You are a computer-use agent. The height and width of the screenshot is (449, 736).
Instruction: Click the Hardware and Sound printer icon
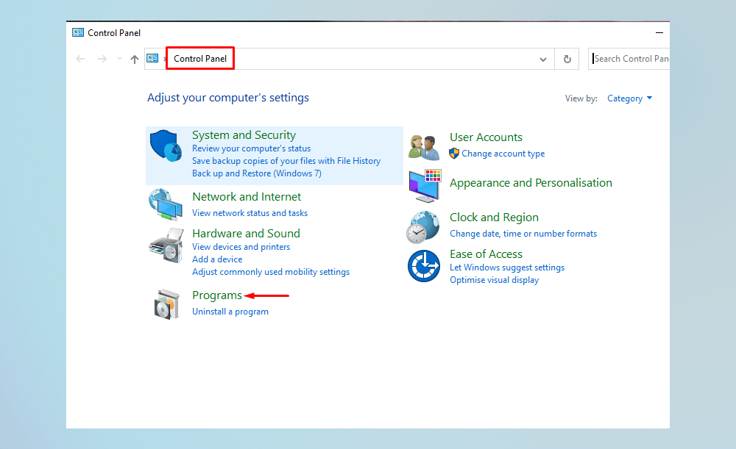pos(166,245)
